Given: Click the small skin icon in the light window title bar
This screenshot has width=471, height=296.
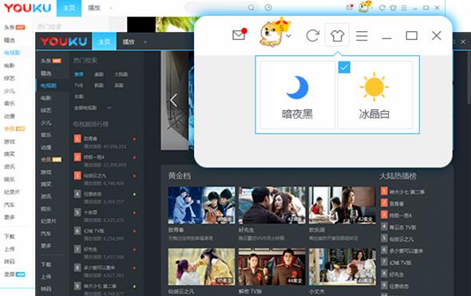Looking at the screenshot, I should coord(393,8).
